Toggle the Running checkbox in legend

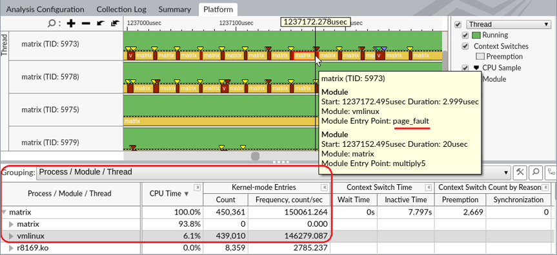coord(465,35)
